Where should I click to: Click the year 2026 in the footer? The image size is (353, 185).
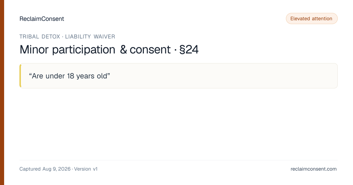coord(64,169)
